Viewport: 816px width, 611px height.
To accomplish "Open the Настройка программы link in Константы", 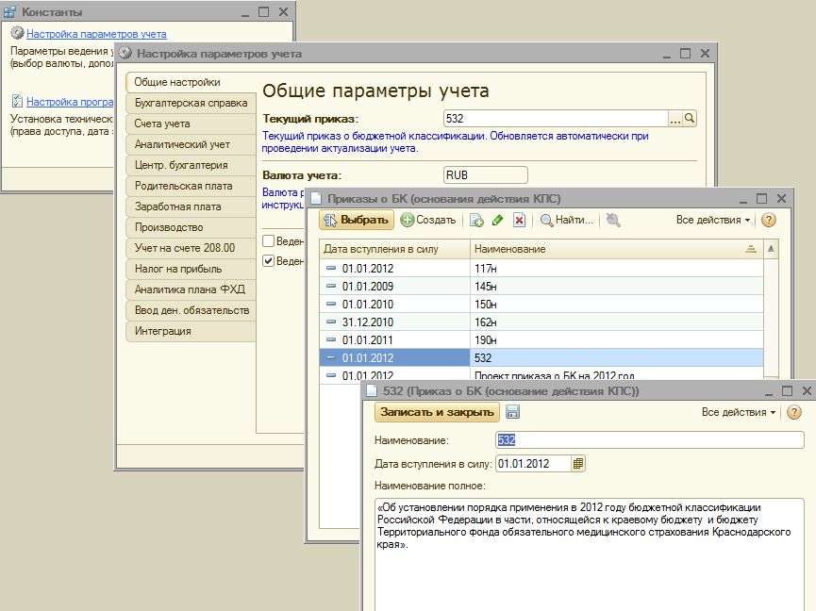I will coord(70,102).
